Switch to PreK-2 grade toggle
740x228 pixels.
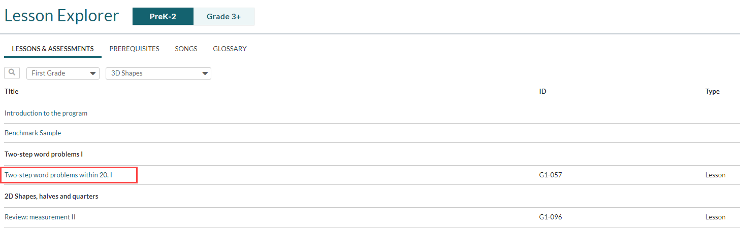point(163,16)
